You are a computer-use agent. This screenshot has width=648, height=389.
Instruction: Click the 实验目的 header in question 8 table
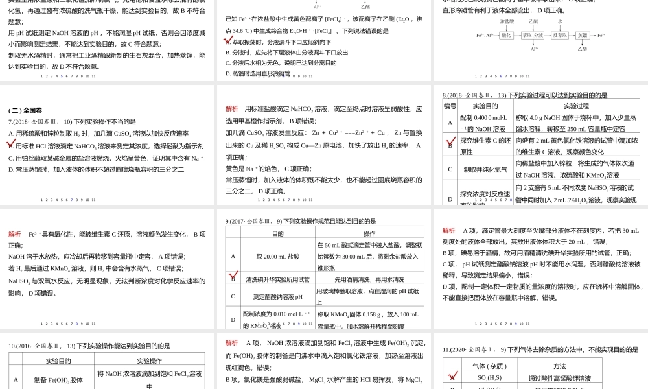tap(485, 106)
